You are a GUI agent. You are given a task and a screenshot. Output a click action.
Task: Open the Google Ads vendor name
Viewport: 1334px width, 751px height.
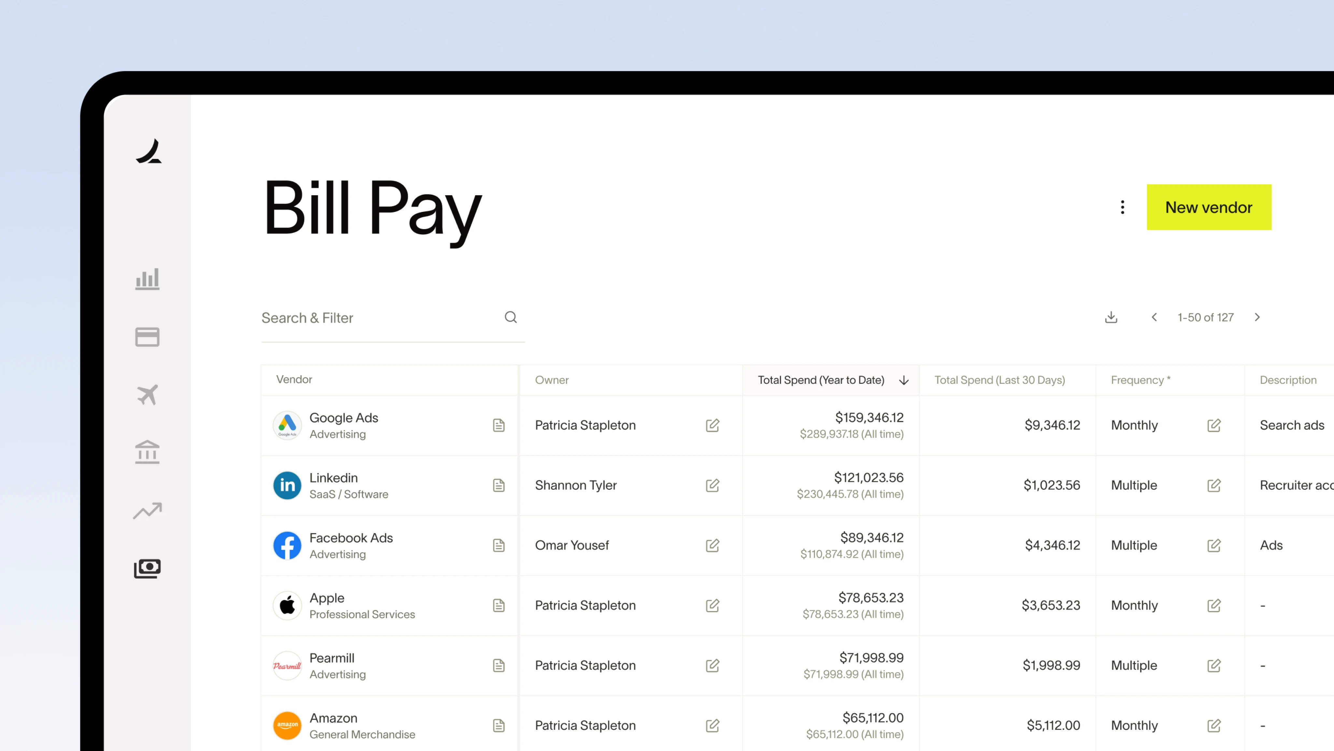pos(344,418)
